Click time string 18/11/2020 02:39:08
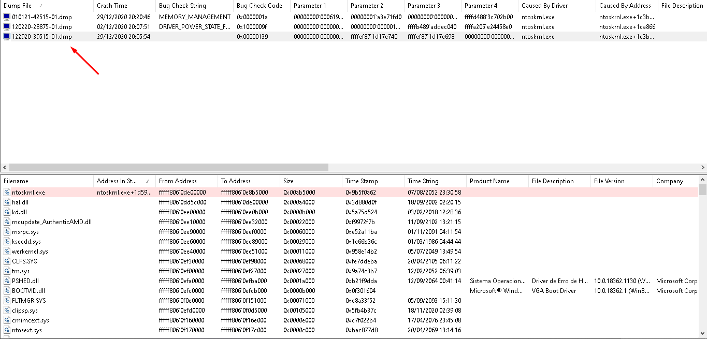707x339 pixels. [x=434, y=311]
